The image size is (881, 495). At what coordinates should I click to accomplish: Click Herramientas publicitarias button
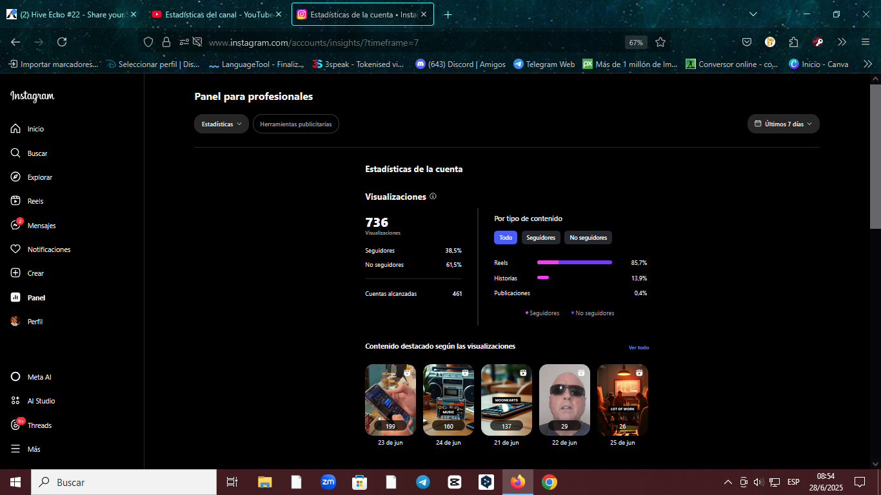[x=296, y=124]
